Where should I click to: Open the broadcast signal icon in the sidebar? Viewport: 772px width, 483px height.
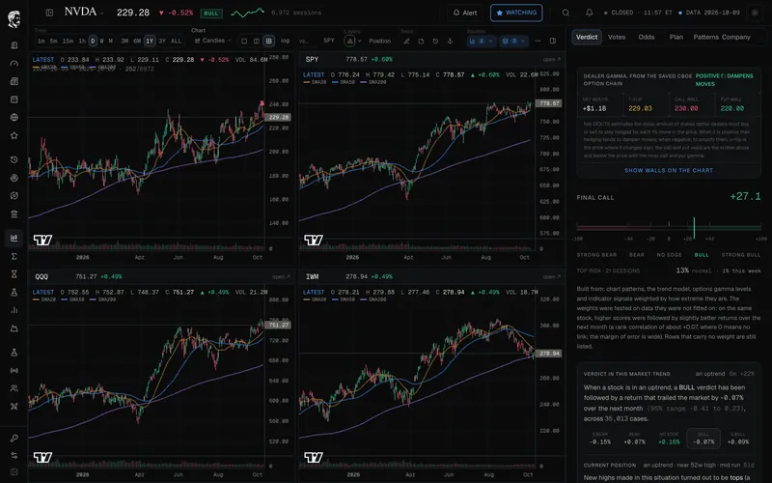click(x=14, y=370)
